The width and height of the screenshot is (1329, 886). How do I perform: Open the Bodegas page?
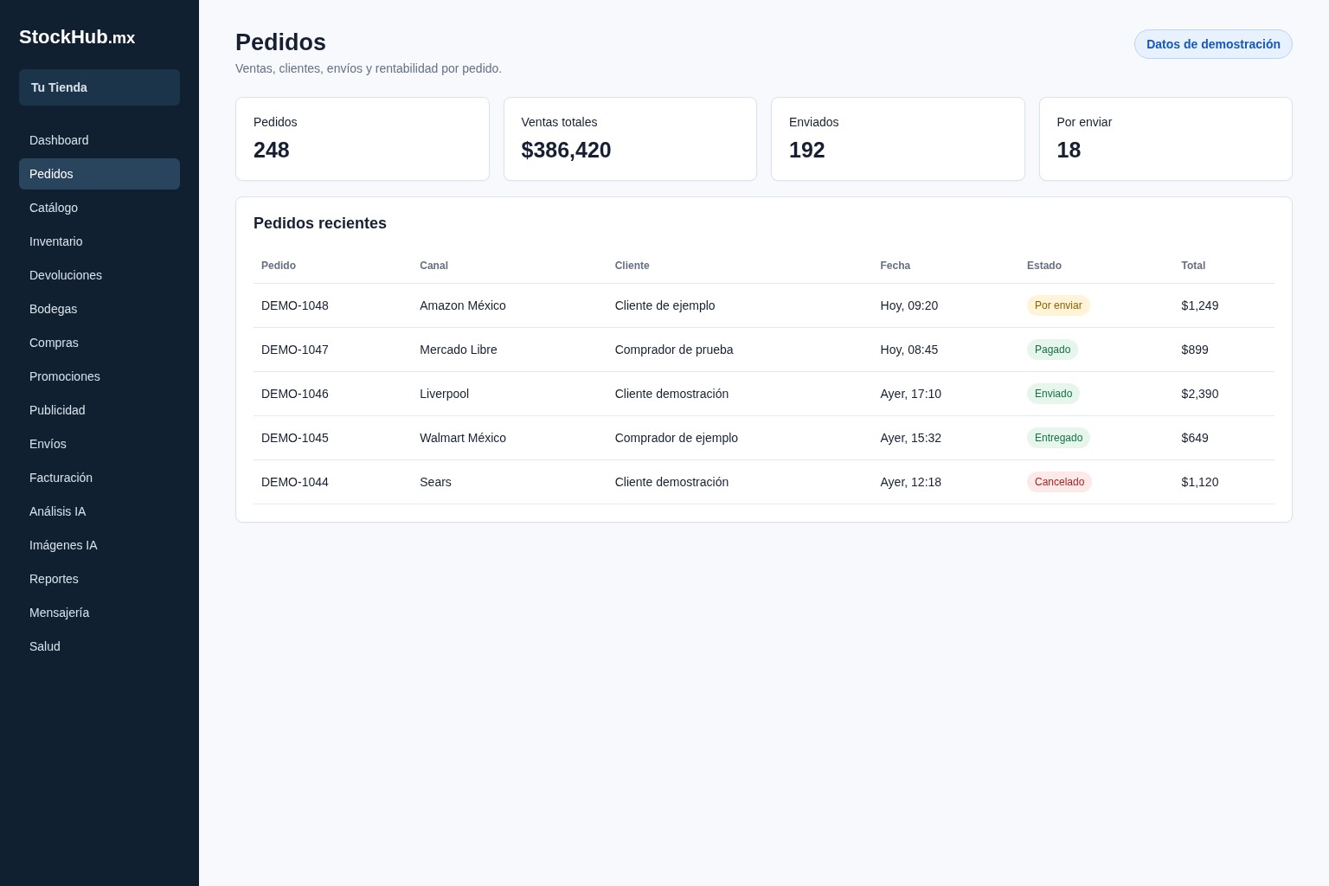(100, 309)
